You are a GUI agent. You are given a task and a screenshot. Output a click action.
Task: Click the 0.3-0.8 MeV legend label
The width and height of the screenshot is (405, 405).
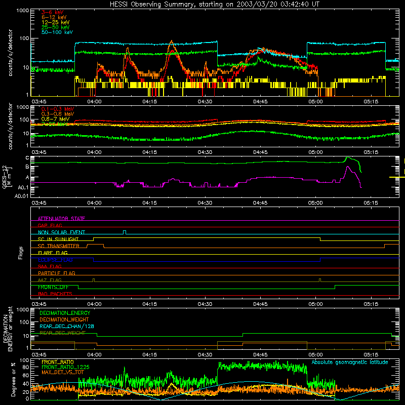click(58, 114)
